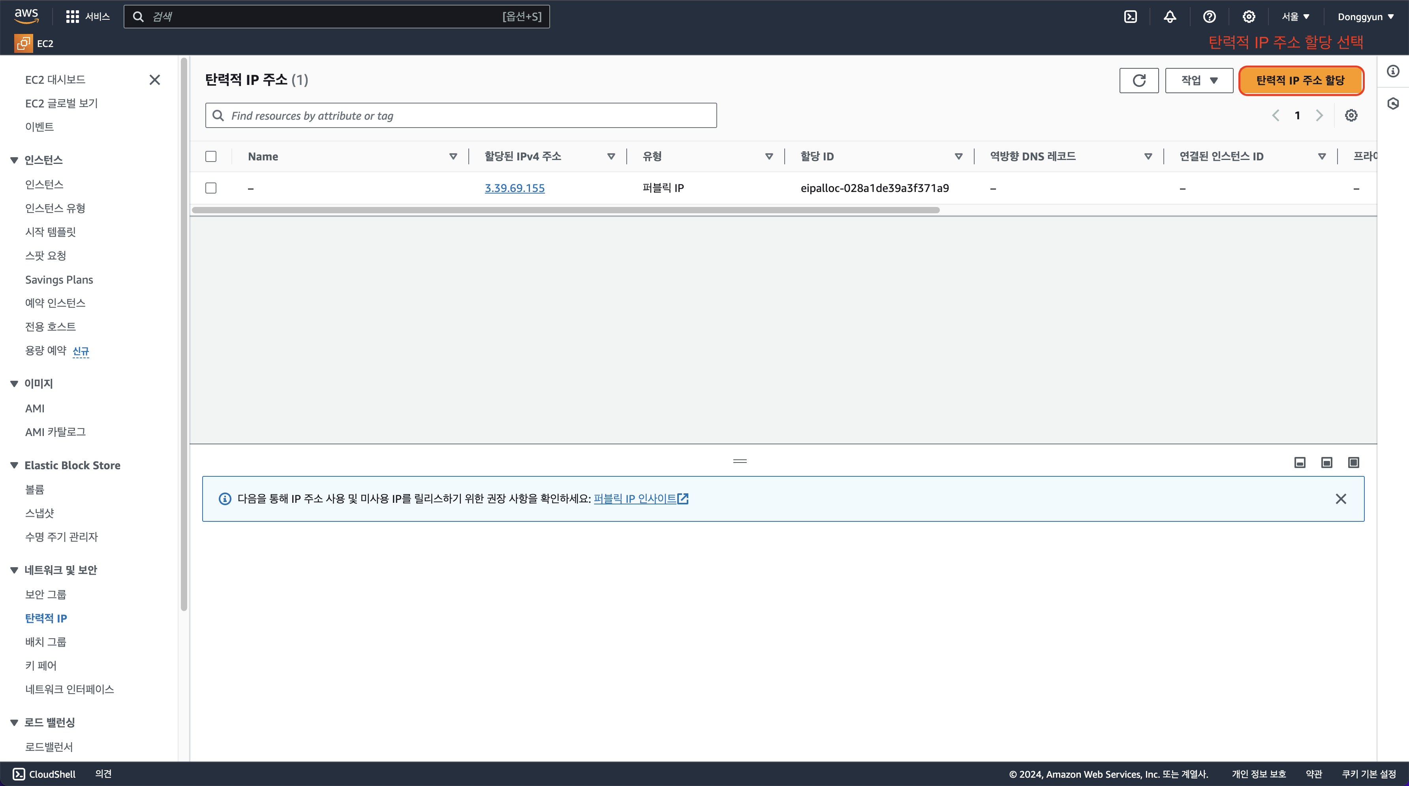Open the 3.39.69.155 IP address link
The height and width of the screenshot is (786, 1409).
tap(514, 188)
